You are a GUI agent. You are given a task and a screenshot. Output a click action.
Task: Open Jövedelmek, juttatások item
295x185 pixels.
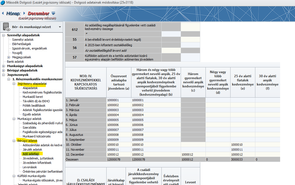click(38, 158)
